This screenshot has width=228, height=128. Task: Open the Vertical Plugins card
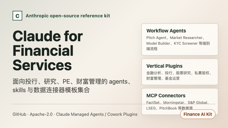[x=180, y=72]
